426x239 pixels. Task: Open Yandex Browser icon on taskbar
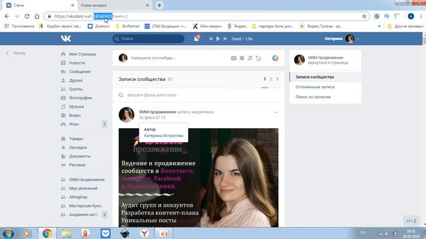[x=144, y=233]
